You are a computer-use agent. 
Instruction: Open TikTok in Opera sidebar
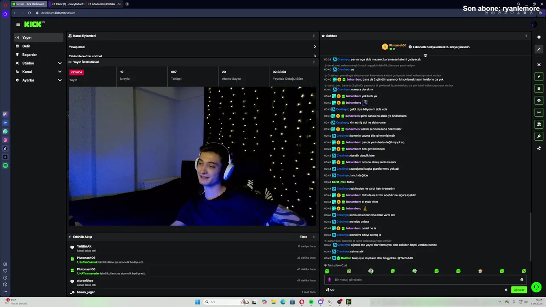pyautogui.click(x=5, y=148)
